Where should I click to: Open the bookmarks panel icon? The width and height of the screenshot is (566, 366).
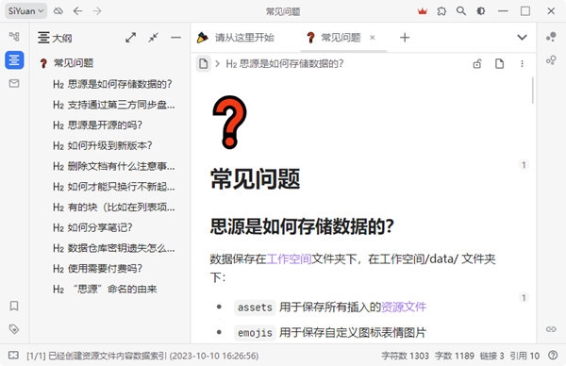point(14,306)
